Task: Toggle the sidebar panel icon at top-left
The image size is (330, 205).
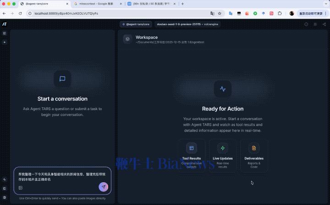Action: [5, 33]
